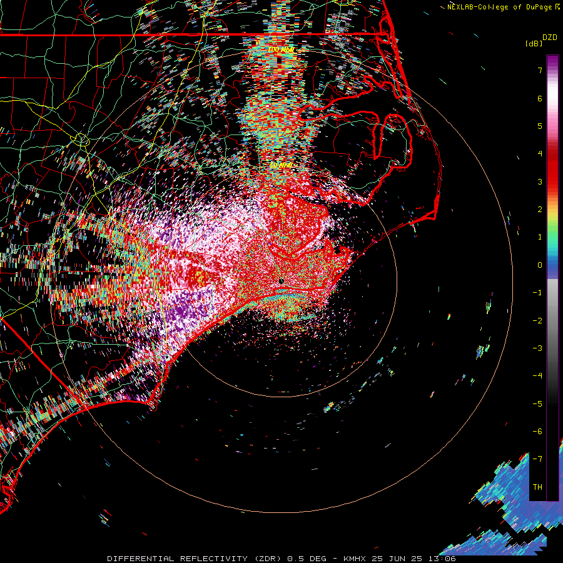Click the 3 tick label on colorbar
Viewport: 563px width, 563px height.
[540, 181]
